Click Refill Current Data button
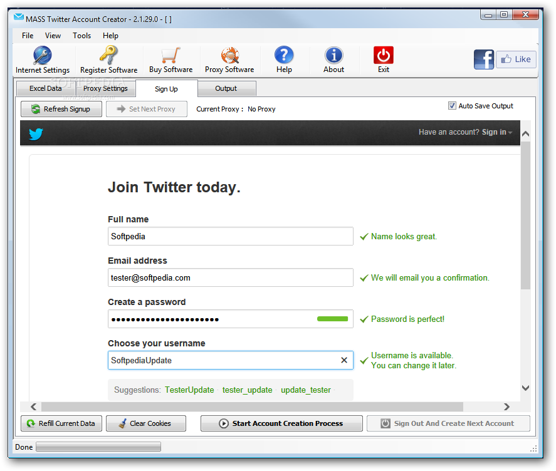This screenshot has height=471, width=556. pyautogui.click(x=61, y=423)
